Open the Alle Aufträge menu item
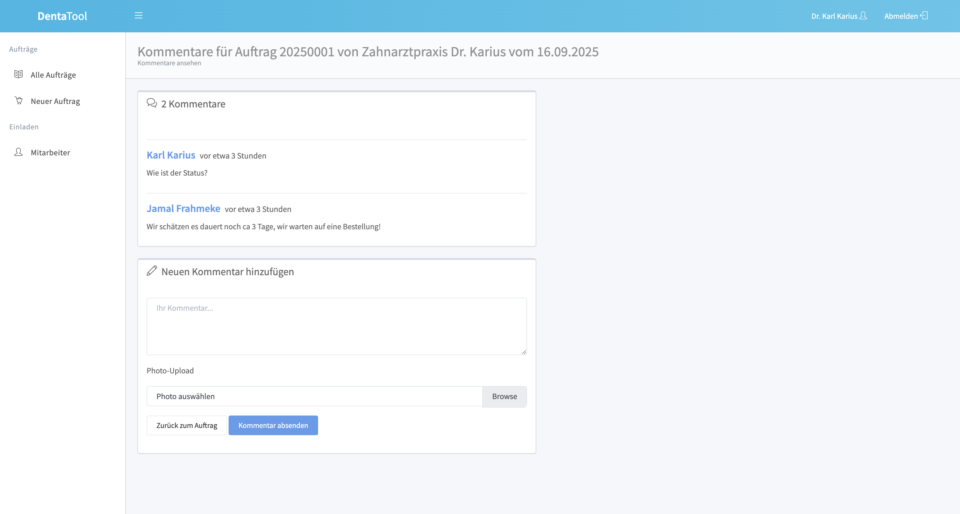 pyautogui.click(x=53, y=75)
